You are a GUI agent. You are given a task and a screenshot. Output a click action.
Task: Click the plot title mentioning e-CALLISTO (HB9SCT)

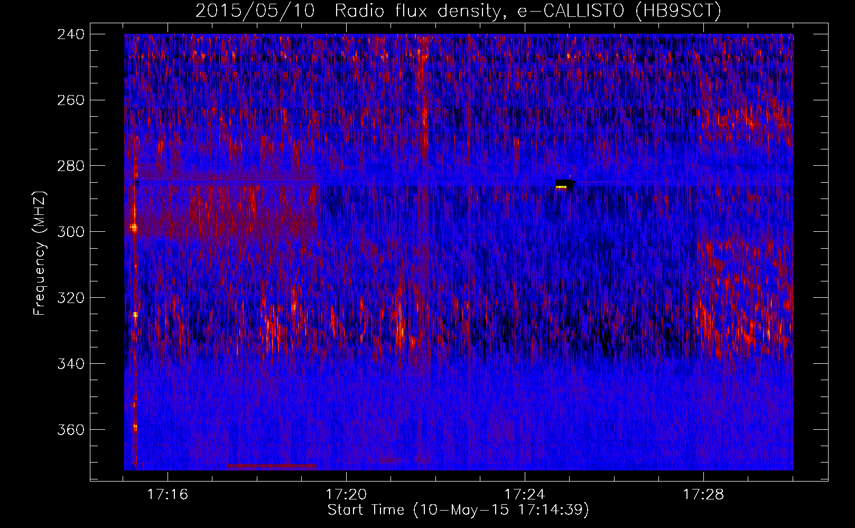pyautogui.click(x=458, y=11)
